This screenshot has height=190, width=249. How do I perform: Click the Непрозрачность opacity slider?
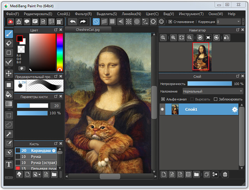tap(209, 83)
